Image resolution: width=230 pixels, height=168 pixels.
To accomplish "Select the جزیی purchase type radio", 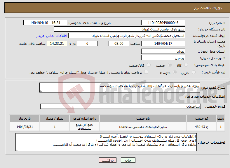I will (194, 72).
